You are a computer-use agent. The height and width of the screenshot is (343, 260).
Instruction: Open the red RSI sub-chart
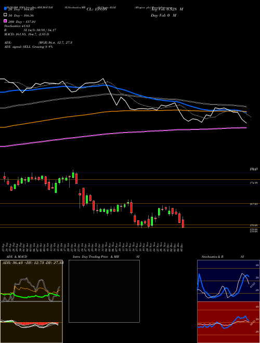point(228,322)
